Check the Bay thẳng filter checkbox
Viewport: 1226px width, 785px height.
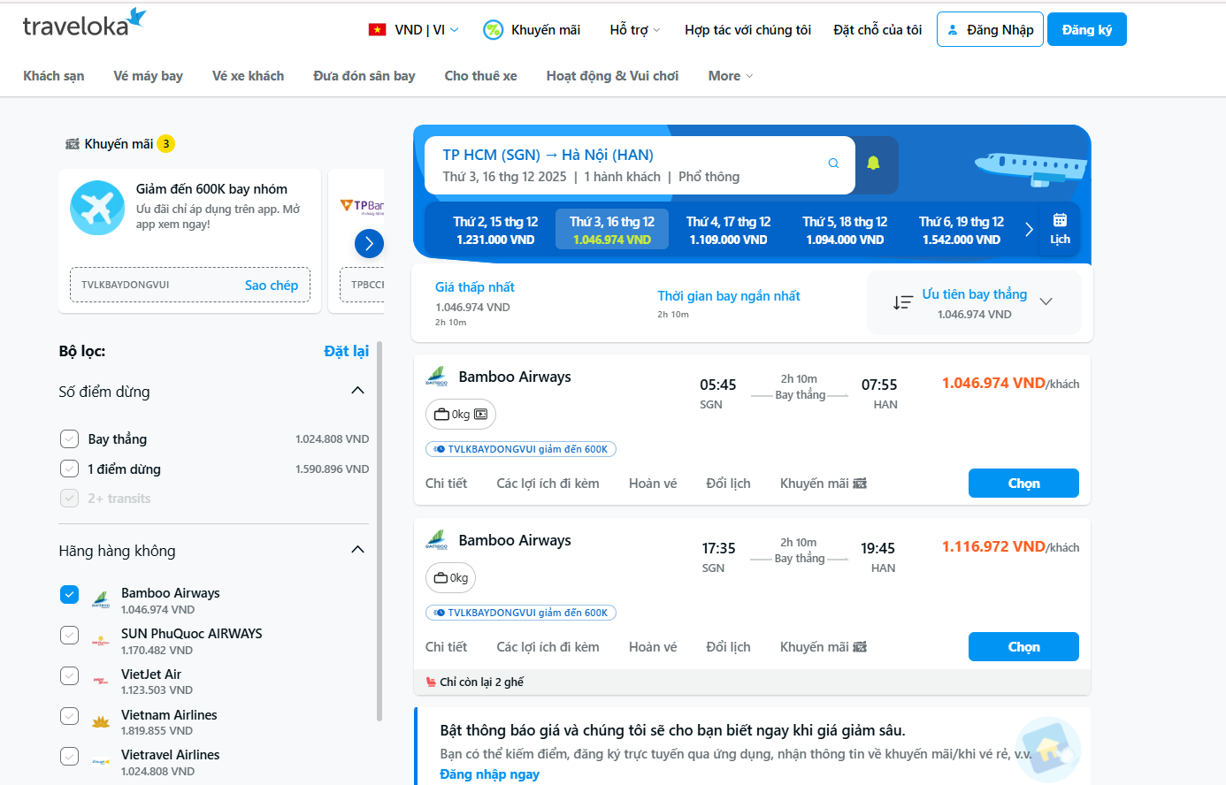tap(70, 439)
